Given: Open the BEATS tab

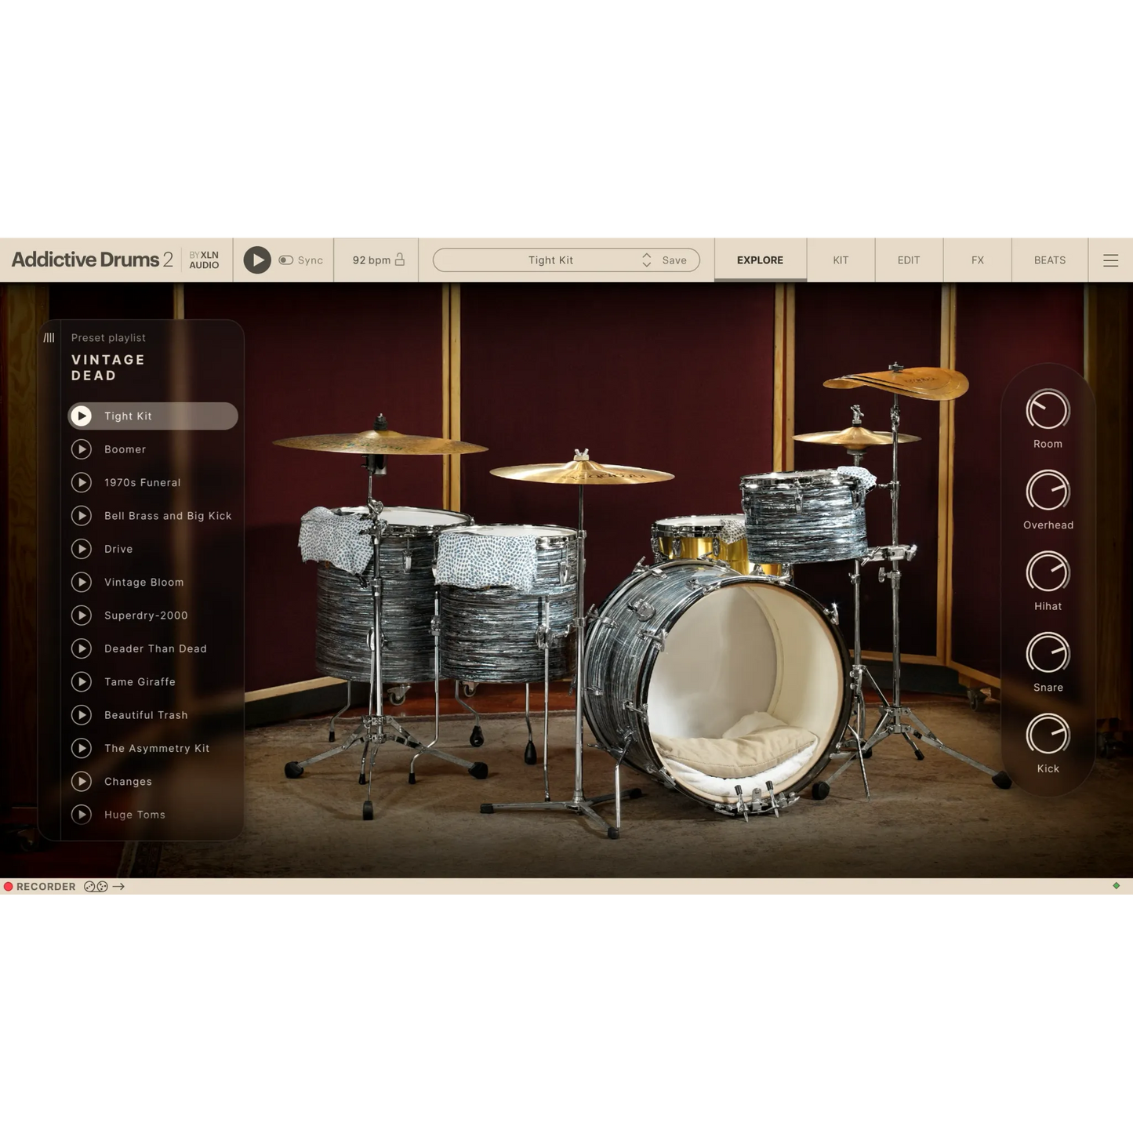Looking at the screenshot, I should (x=1049, y=260).
